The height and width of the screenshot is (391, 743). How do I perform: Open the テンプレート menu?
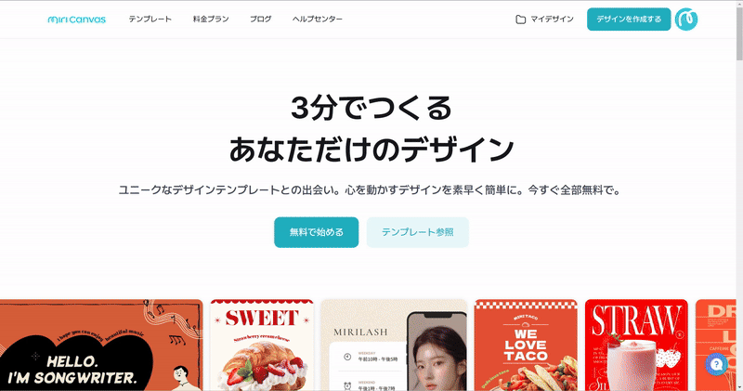(150, 19)
